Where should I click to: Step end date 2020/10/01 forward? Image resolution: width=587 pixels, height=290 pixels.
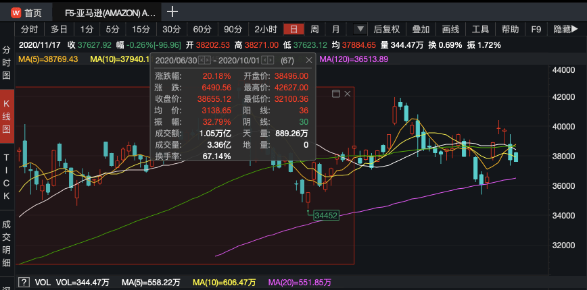point(269,60)
